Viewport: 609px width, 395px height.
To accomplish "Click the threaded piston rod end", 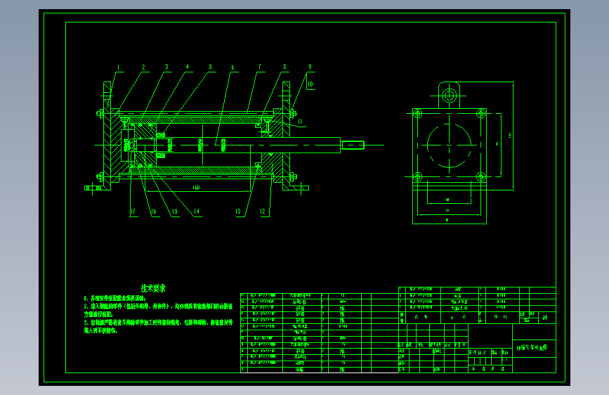I will [x=353, y=145].
